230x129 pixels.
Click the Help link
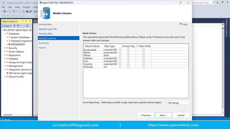coord(185,24)
